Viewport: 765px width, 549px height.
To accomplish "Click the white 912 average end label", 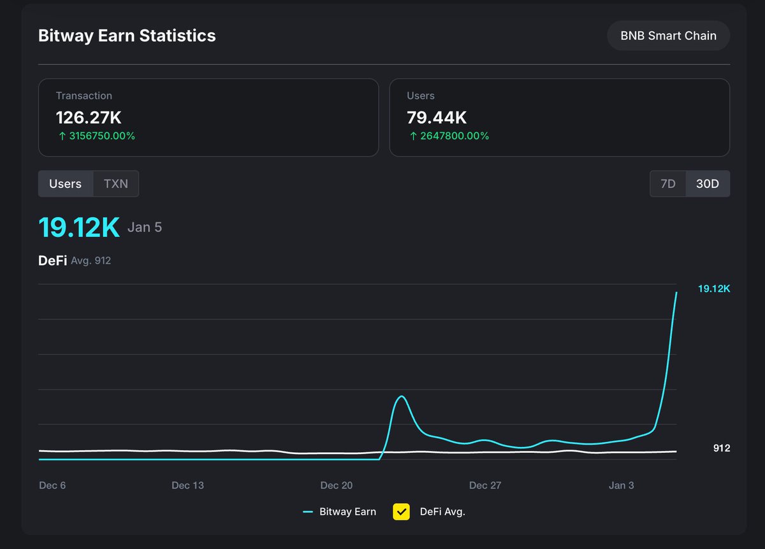I will [x=721, y=448].
